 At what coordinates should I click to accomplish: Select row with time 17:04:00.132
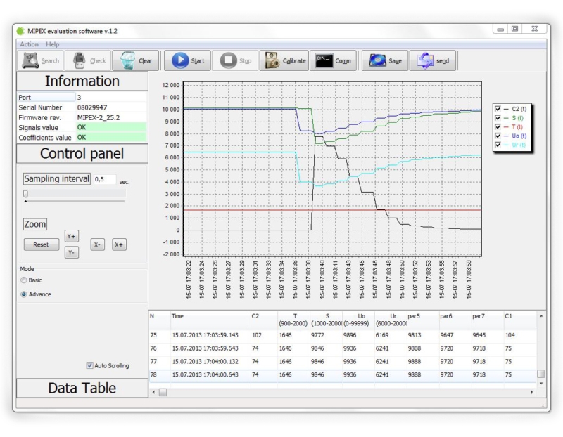pos(343,361)
